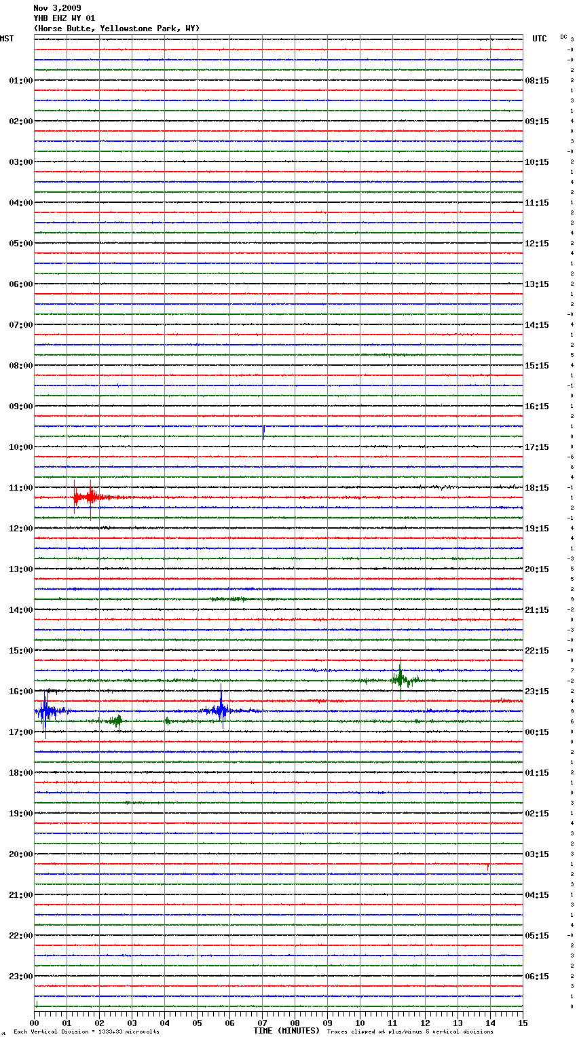Select the station code YHB EHZ WY 01
The width and height of the screenshot is (577, 1041).
click(x=64, y=18)
